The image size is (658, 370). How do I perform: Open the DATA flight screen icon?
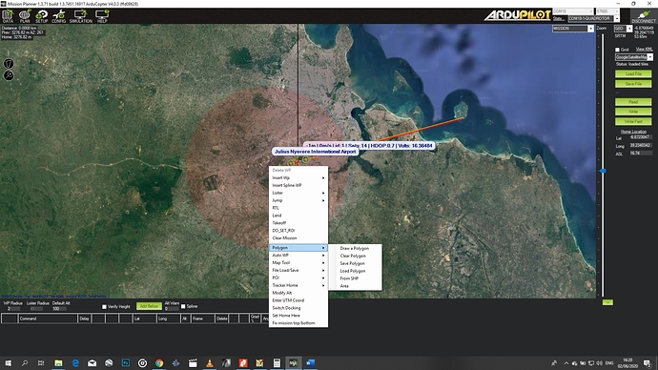tap(8, 16)
